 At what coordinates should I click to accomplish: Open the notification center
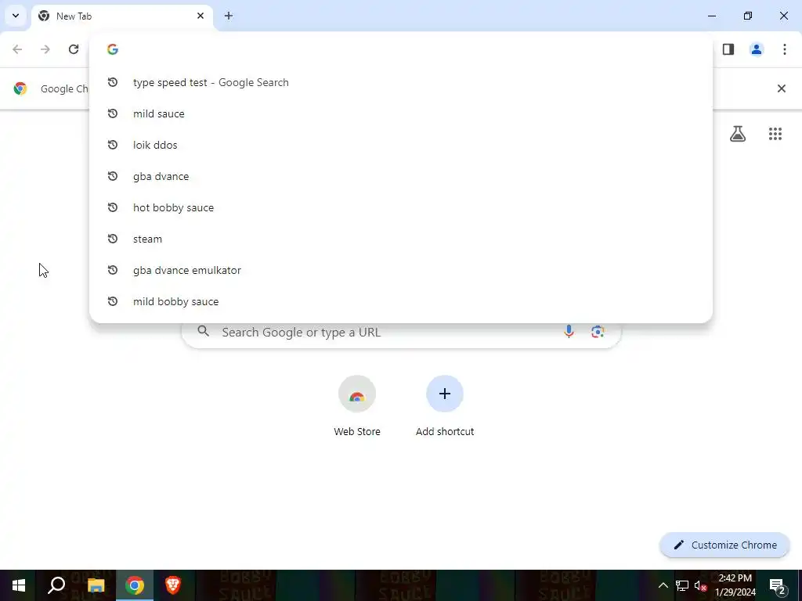[x=778, y=585]
